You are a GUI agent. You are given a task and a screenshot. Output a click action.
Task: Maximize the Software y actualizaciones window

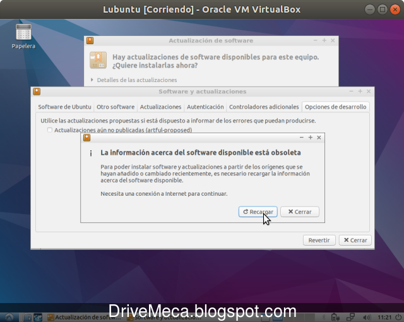coord(360,92)
